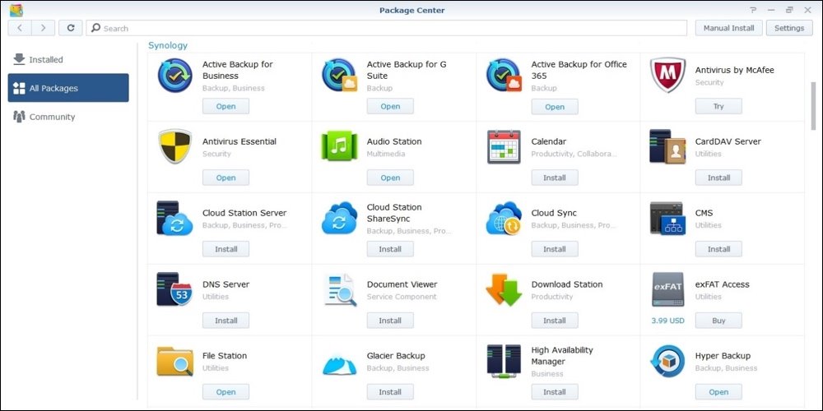This screenshot has width=823, height=411.
Task: Refresh the package list
Action: click(x=71, y=28)
